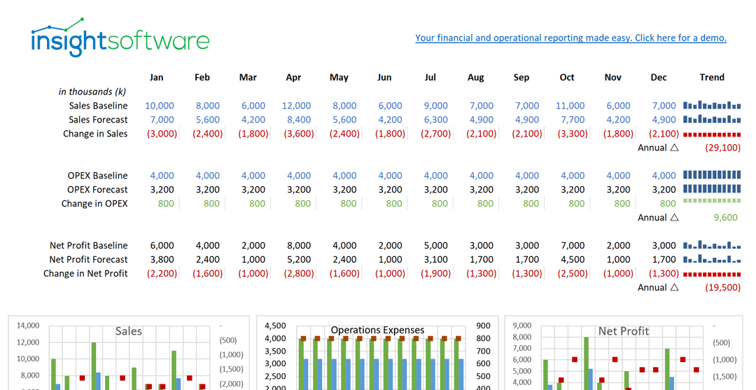This screenshot has height=390, width=756.
Task: Click Net Profit Baseline value 7,000
Action: pyautogui.click(x=573, y=245)
